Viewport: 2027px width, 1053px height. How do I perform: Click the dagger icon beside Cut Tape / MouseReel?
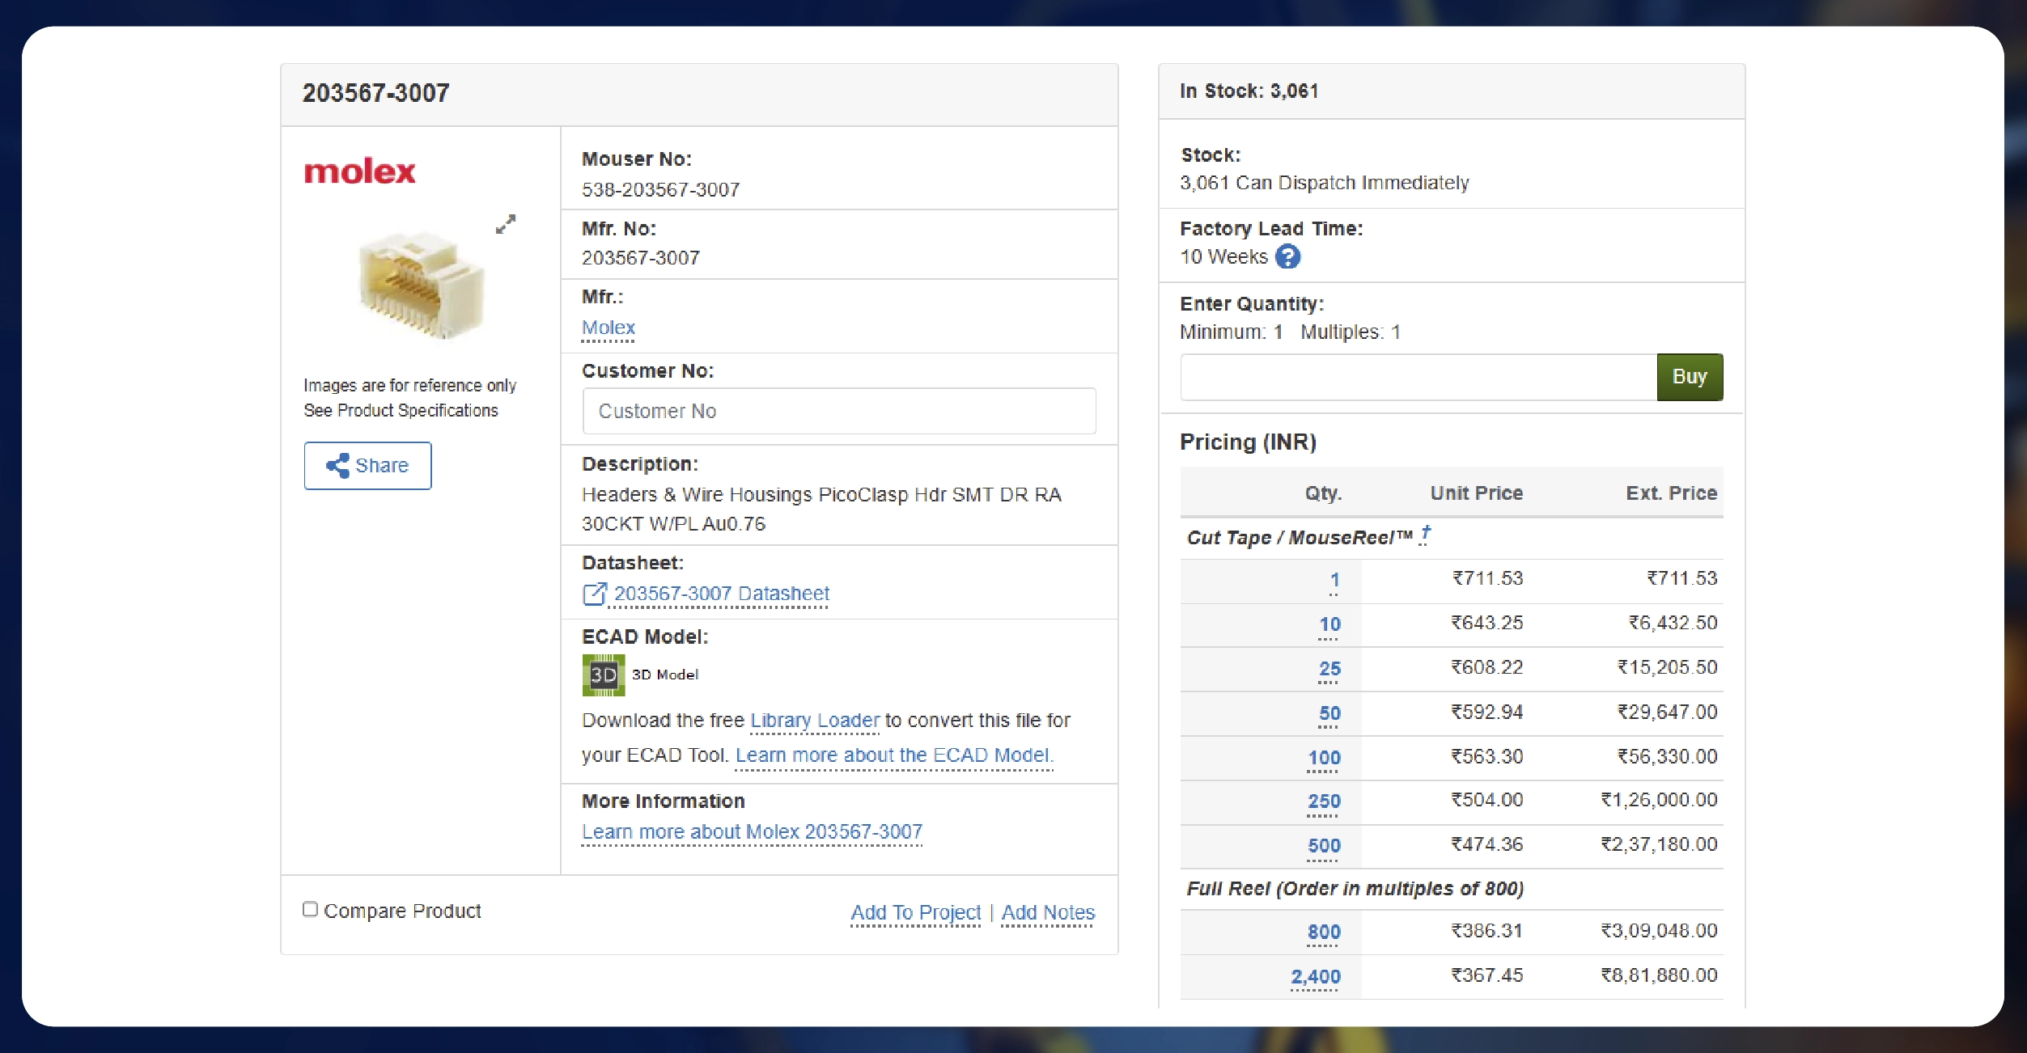click(x=1425, y=531)
